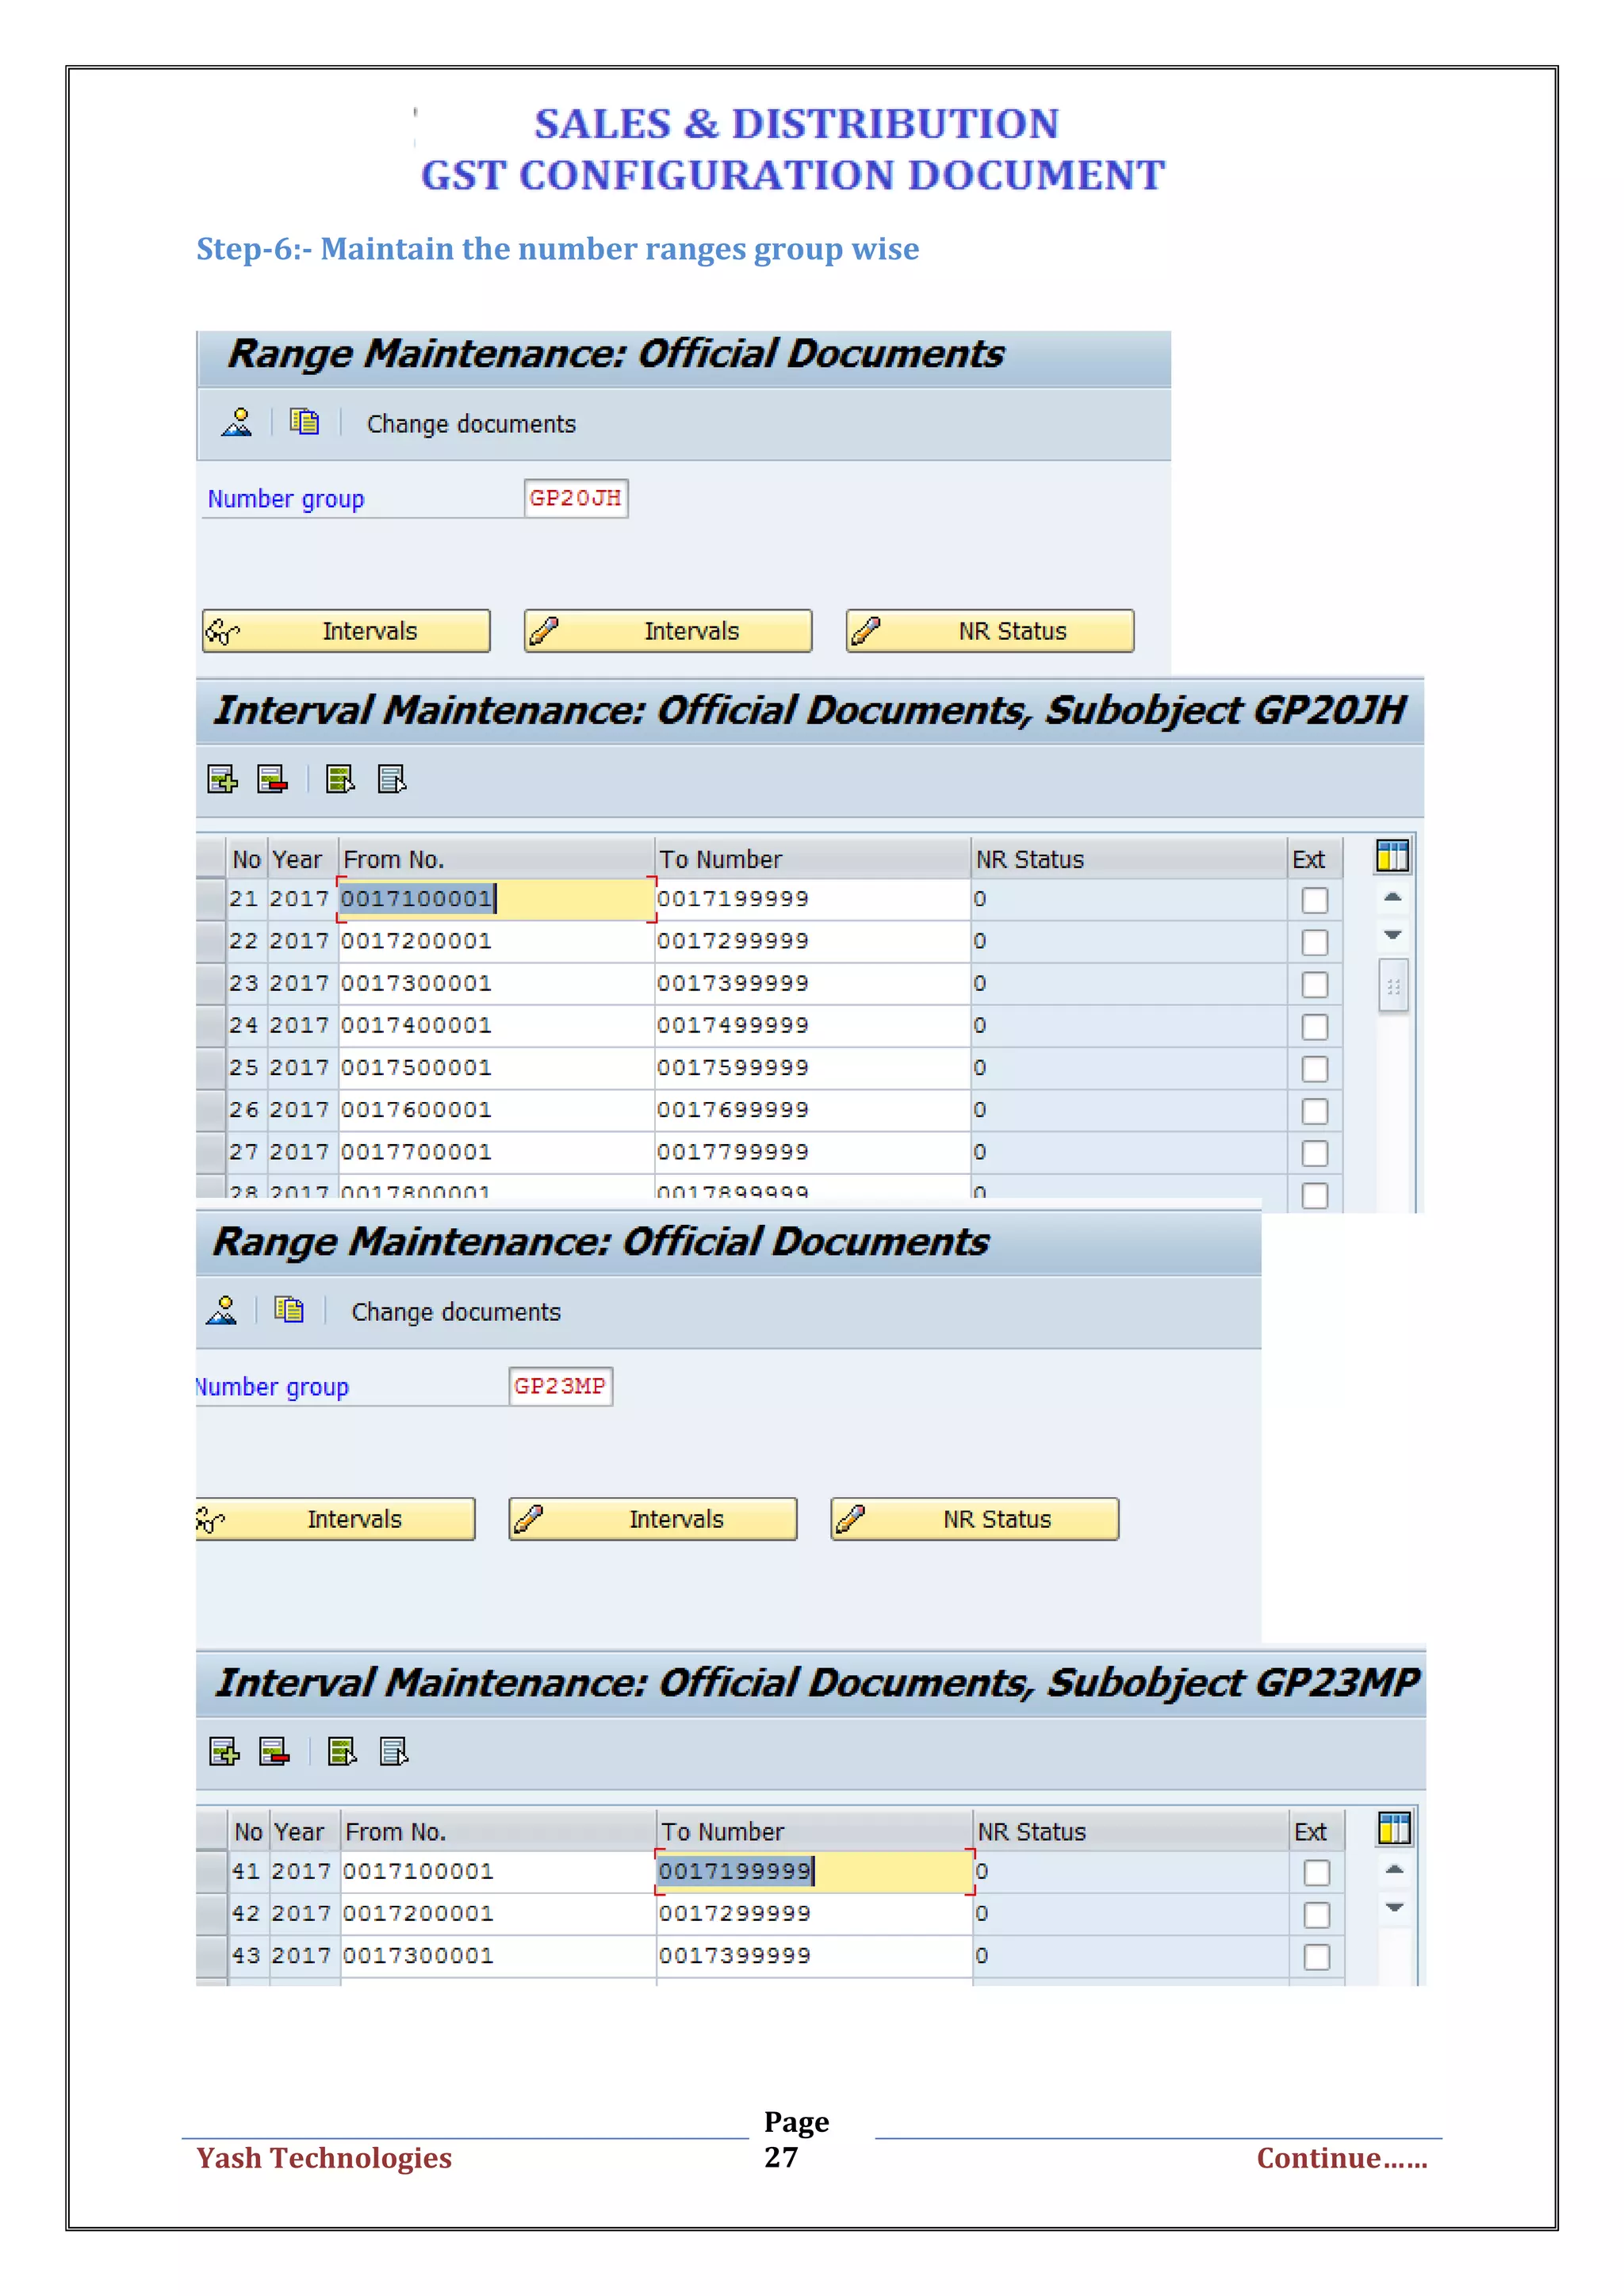Click deselect all icon in GP23MP interval toolbar
1624x2296 pixels.
coord(394,1752)
